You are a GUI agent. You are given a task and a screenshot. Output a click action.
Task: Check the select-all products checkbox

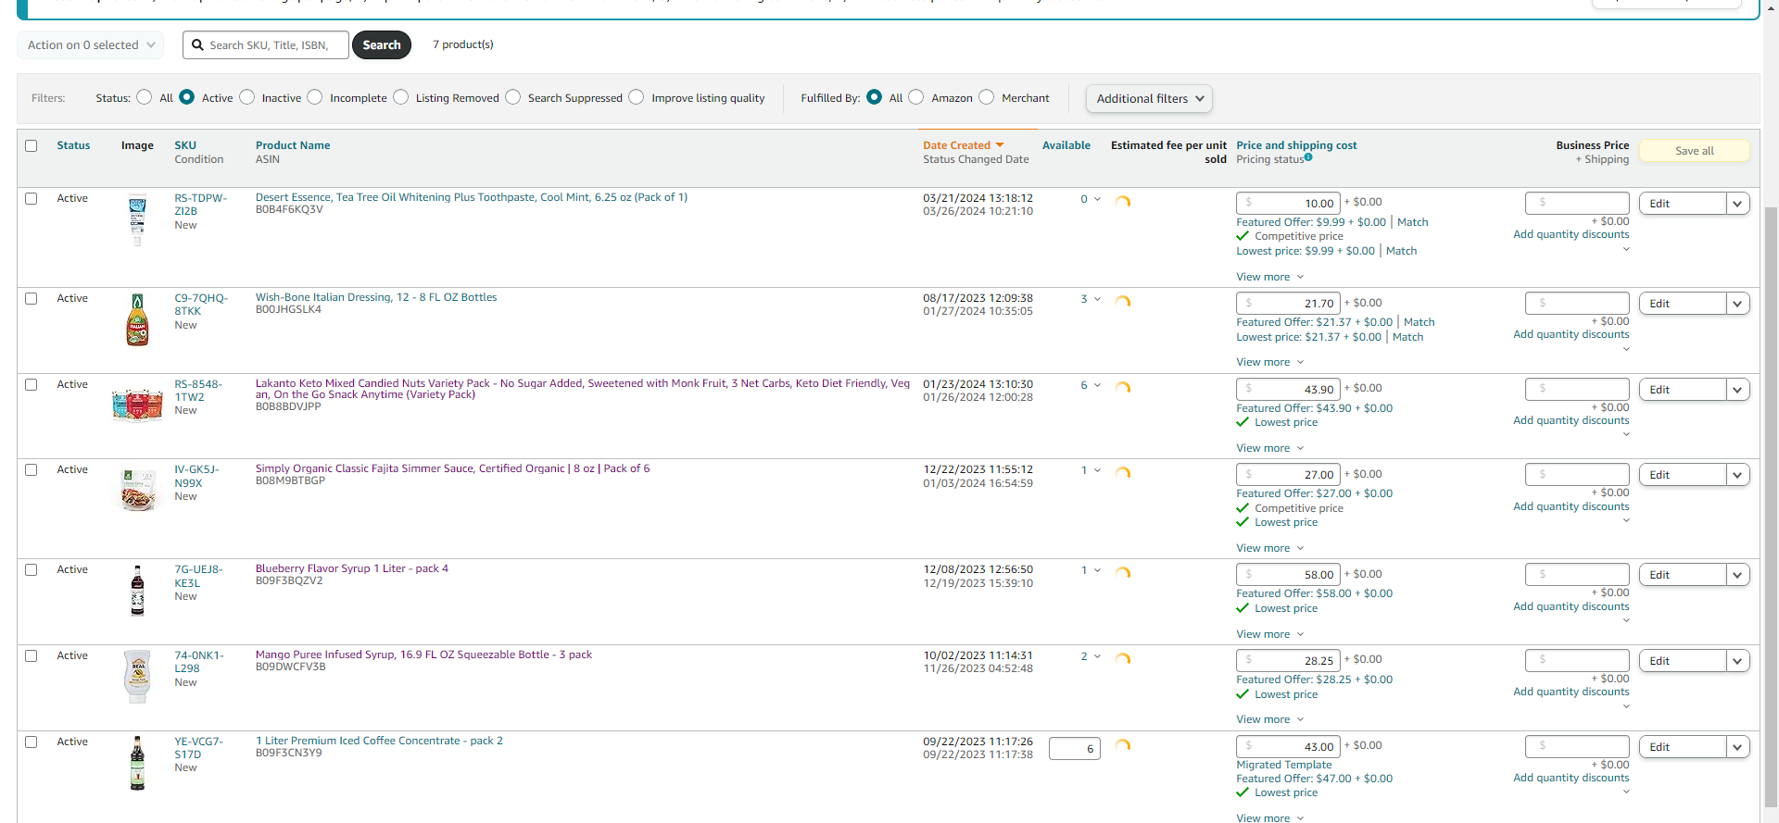pyautogui.click(x=32, y=145)
